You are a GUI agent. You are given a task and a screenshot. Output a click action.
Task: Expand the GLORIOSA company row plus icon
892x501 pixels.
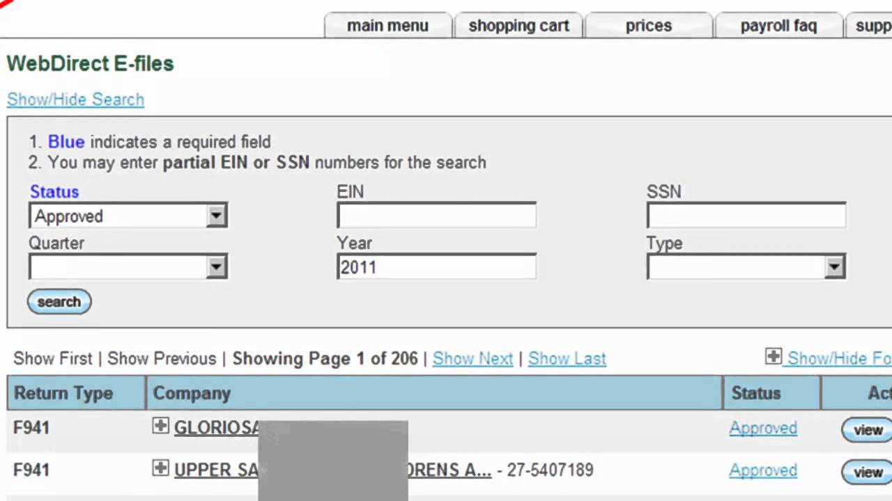(x=160, y=426)
